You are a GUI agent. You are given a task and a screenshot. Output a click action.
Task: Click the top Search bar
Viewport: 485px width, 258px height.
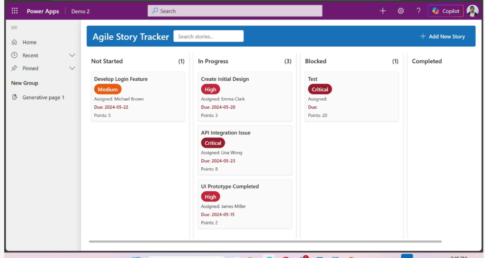235,11
